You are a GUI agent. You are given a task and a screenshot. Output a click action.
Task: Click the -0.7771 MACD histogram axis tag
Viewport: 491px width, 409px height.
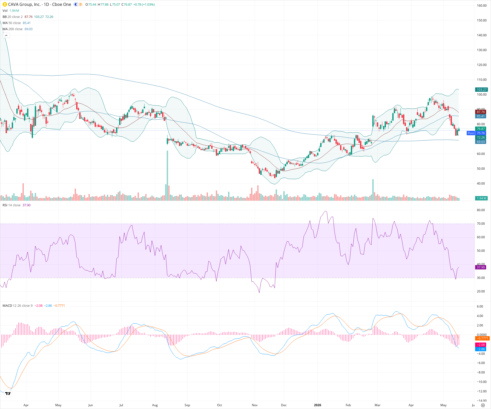point(482,338)
